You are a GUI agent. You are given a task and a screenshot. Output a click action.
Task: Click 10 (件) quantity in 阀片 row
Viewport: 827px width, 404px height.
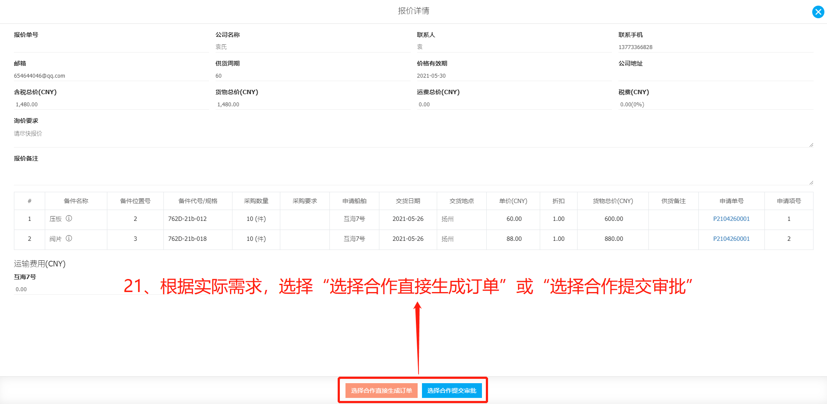pos(256,239)
